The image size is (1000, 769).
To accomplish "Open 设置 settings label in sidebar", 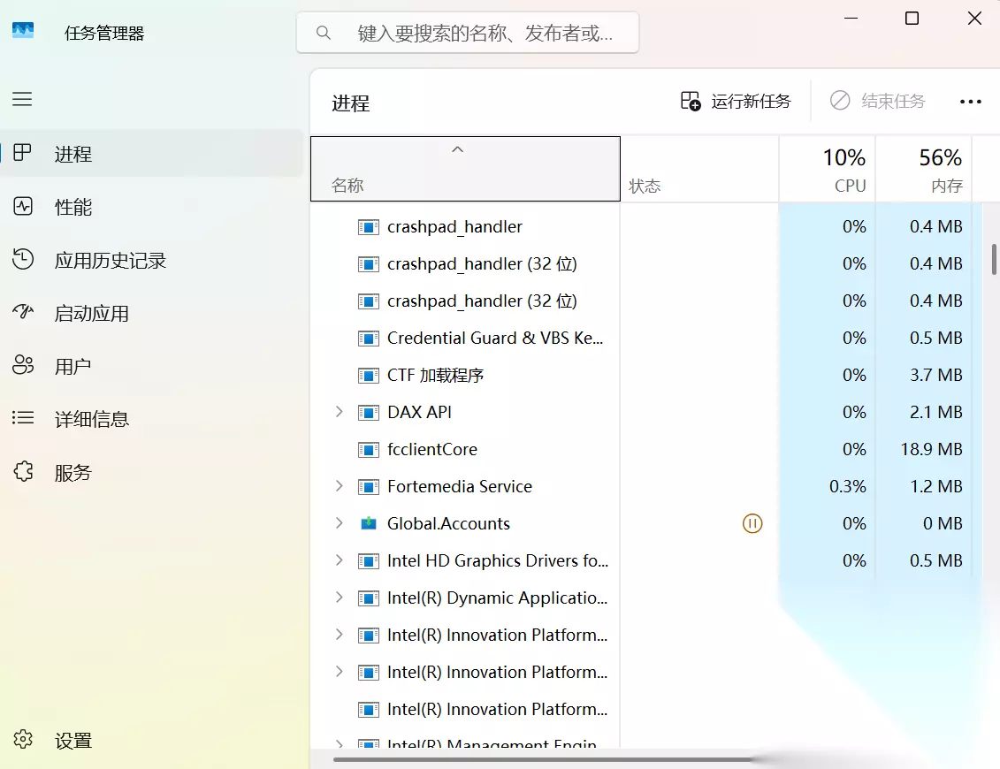I will pos(73,741).
